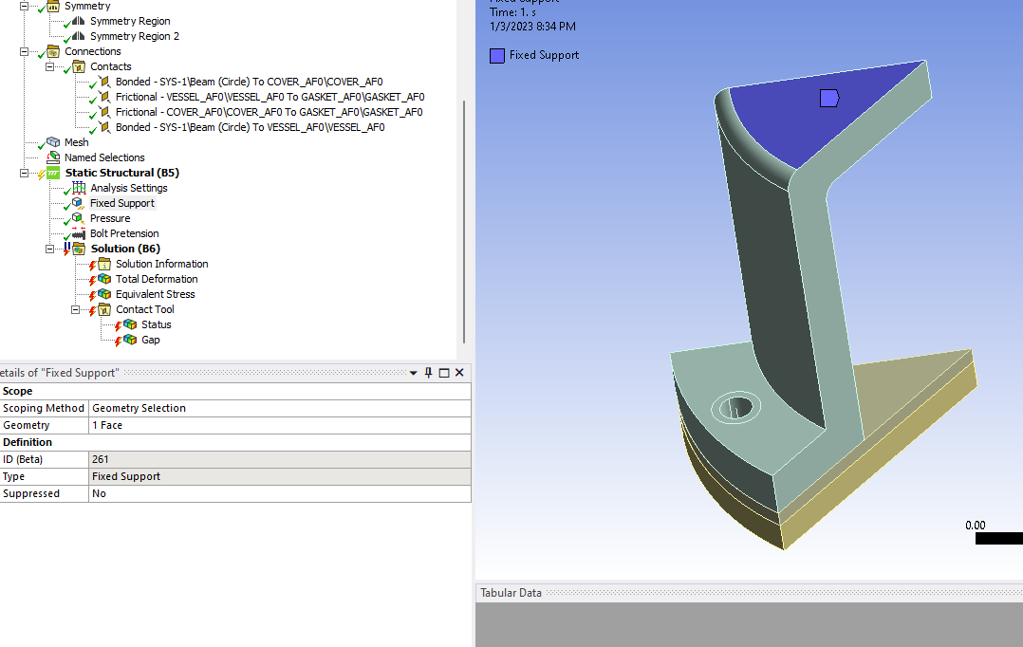The width and height of the screenshot is (1023, 647).
Task: Collapse the Static Structural (B5) node
Action: coord(24,173)
